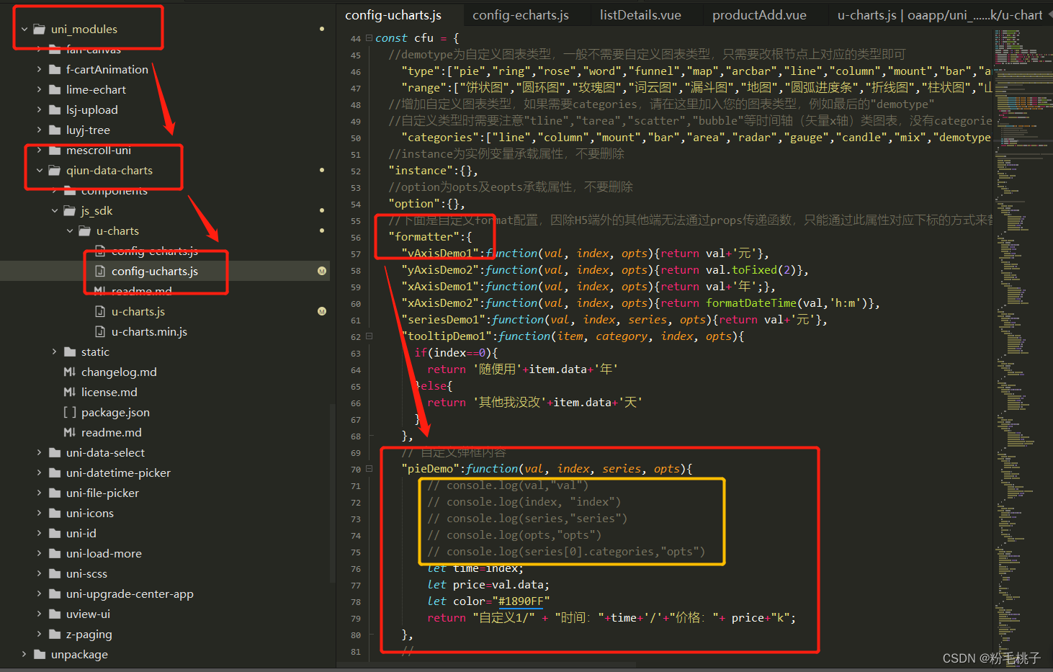This screenshot has width=1053, height=672.
Task: Fold the cfu block at line 44
Action: (x=369, y=38)
